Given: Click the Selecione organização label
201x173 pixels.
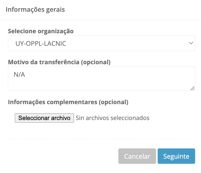Looking at the screenshot, I should [x=41, y=31].
